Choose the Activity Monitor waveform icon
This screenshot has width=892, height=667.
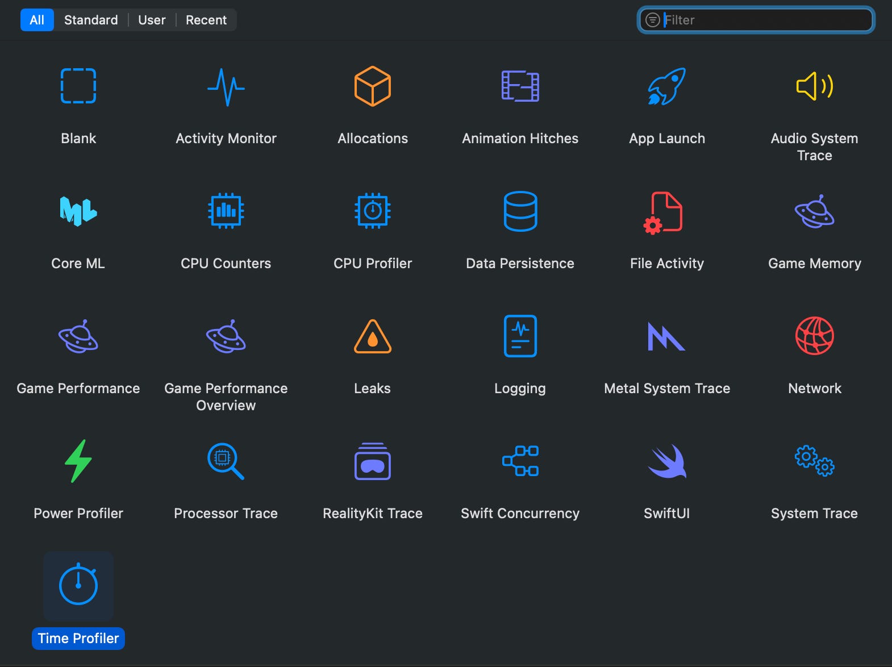(x=226, y=87)
